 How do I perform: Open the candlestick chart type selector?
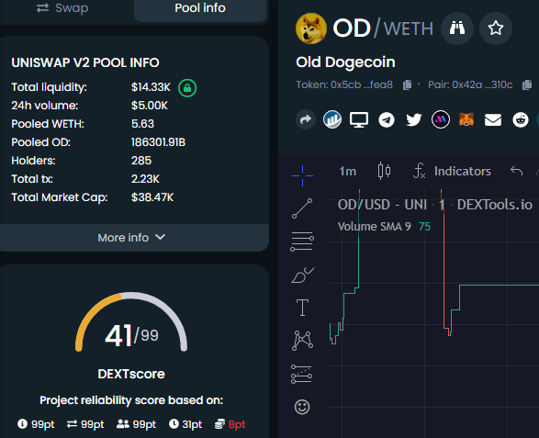pyautogui.click(x=384, y=171)
